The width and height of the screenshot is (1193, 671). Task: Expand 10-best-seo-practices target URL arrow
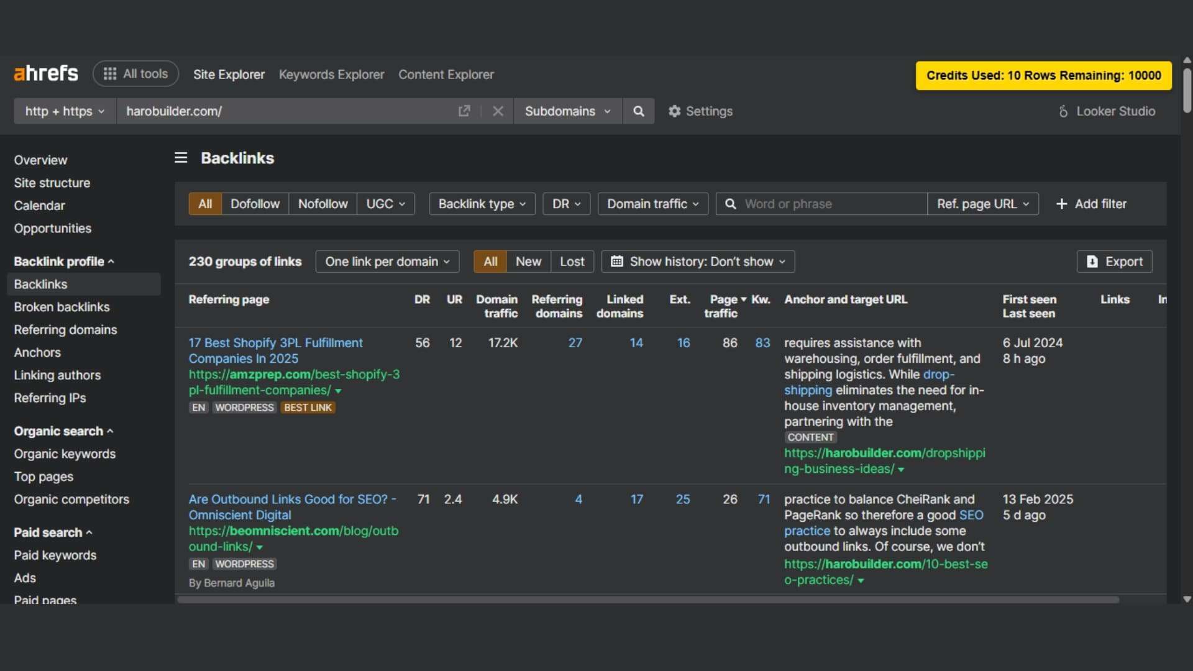pyautogui.click(x=861, y=581)
